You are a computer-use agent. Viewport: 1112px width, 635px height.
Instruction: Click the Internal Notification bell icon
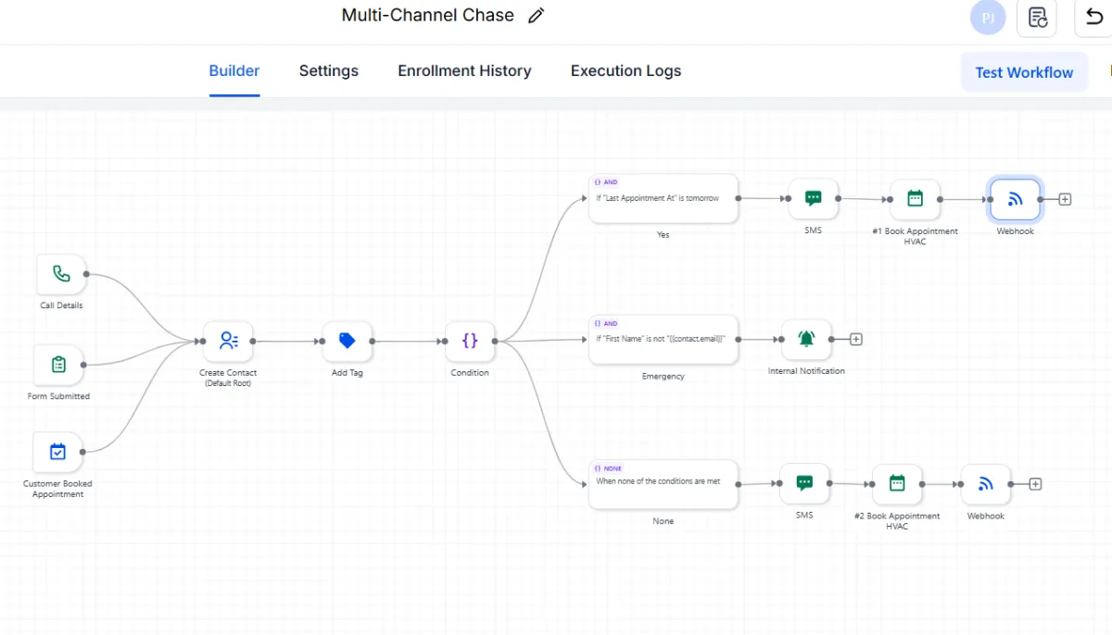[806, 340]
